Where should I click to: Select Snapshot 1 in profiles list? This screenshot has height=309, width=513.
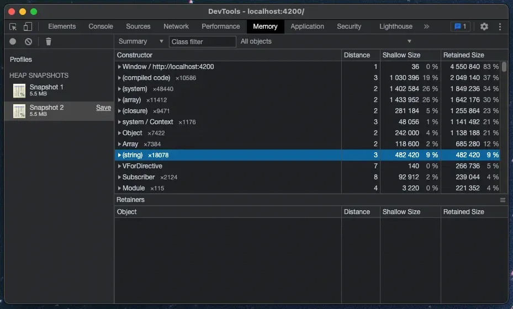[46, 90]
